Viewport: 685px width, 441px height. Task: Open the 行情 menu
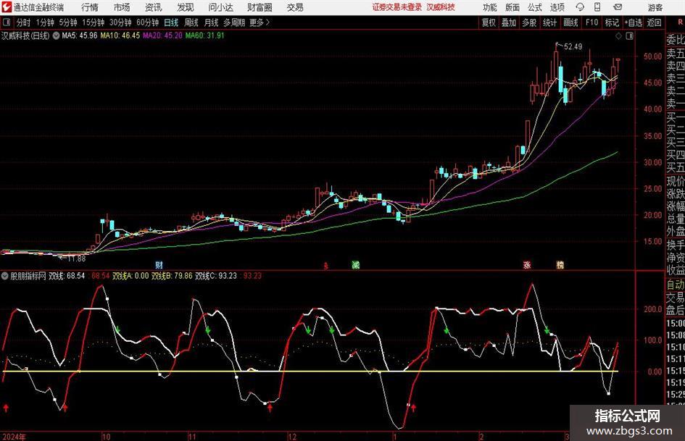pos(90,7)
